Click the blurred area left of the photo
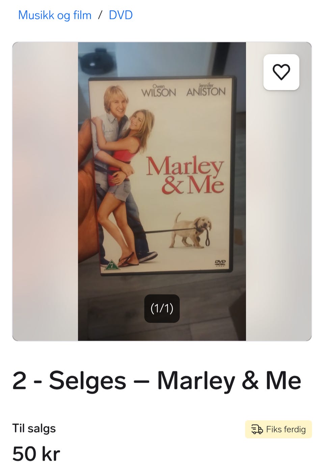The image size is (324, 469). pyautogui.click(x=45, y=191)
